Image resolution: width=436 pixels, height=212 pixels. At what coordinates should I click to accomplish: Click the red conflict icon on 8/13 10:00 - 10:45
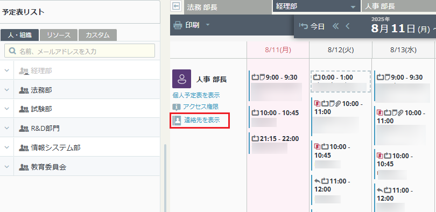click(380, 156)
